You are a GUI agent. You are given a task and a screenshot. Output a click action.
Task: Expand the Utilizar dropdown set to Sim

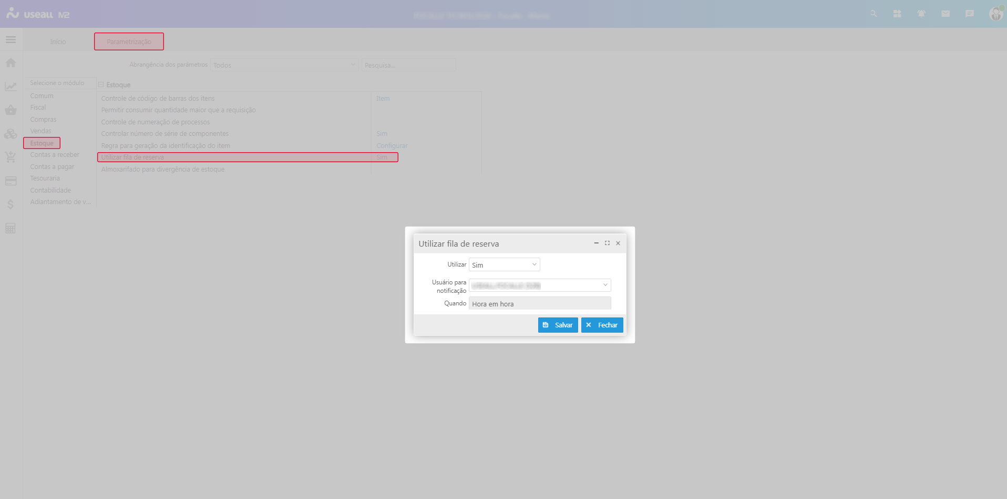coord(504,265)
